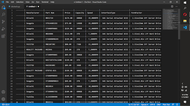Close the unsaved Untitled-1 tab dot
Image resolution: width=190 pixels, height=106 pixels.
click(x=38, y=6)
